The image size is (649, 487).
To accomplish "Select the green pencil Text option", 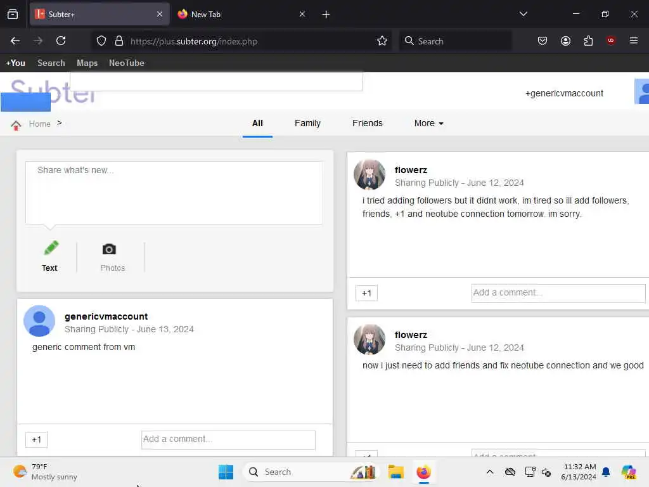I will pos(50,256).
